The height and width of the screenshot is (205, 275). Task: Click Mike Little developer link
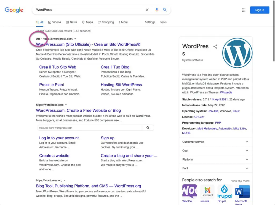pyautogui.click(x=240, y=129)
